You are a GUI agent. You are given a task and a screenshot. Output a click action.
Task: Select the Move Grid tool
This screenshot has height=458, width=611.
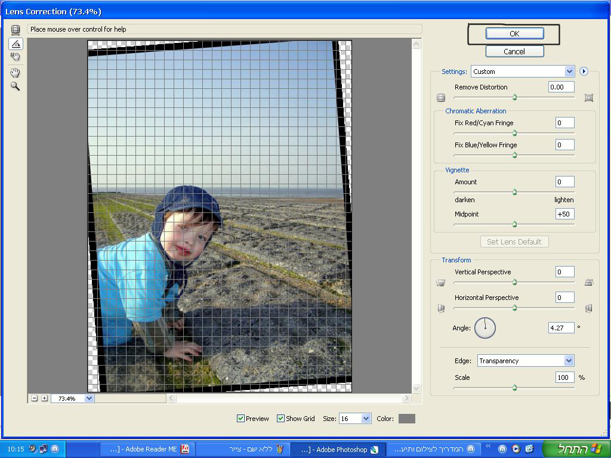(15, 57)
